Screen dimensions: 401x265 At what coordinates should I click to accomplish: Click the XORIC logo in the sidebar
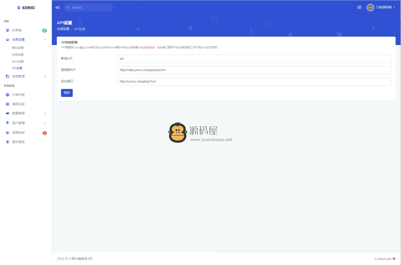click(x=25, y=7)
